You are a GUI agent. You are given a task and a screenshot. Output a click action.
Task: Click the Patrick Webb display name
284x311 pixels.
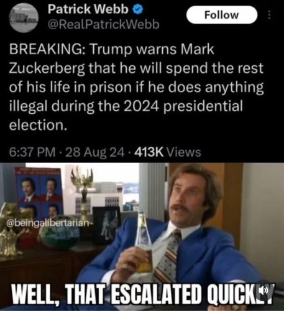pos(88,9)
